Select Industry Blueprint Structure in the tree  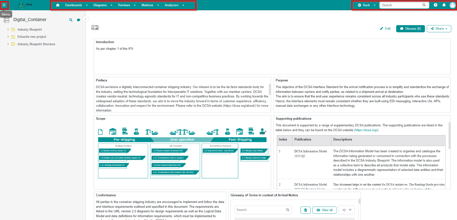pos(36,44)
